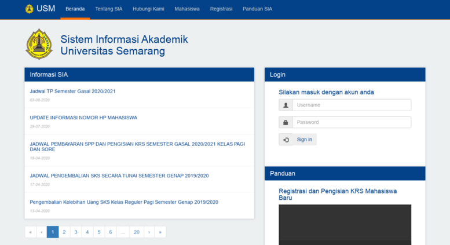Viewport: 450px width, 245px height.
Task: Open Jadwal TP Semester Gasal 2020/2021 announcement
Action: 72,92
